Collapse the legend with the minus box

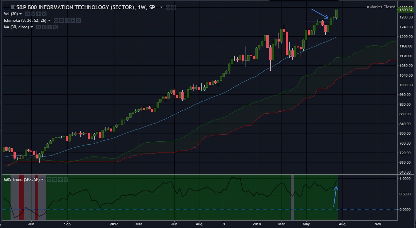point(6,7)
